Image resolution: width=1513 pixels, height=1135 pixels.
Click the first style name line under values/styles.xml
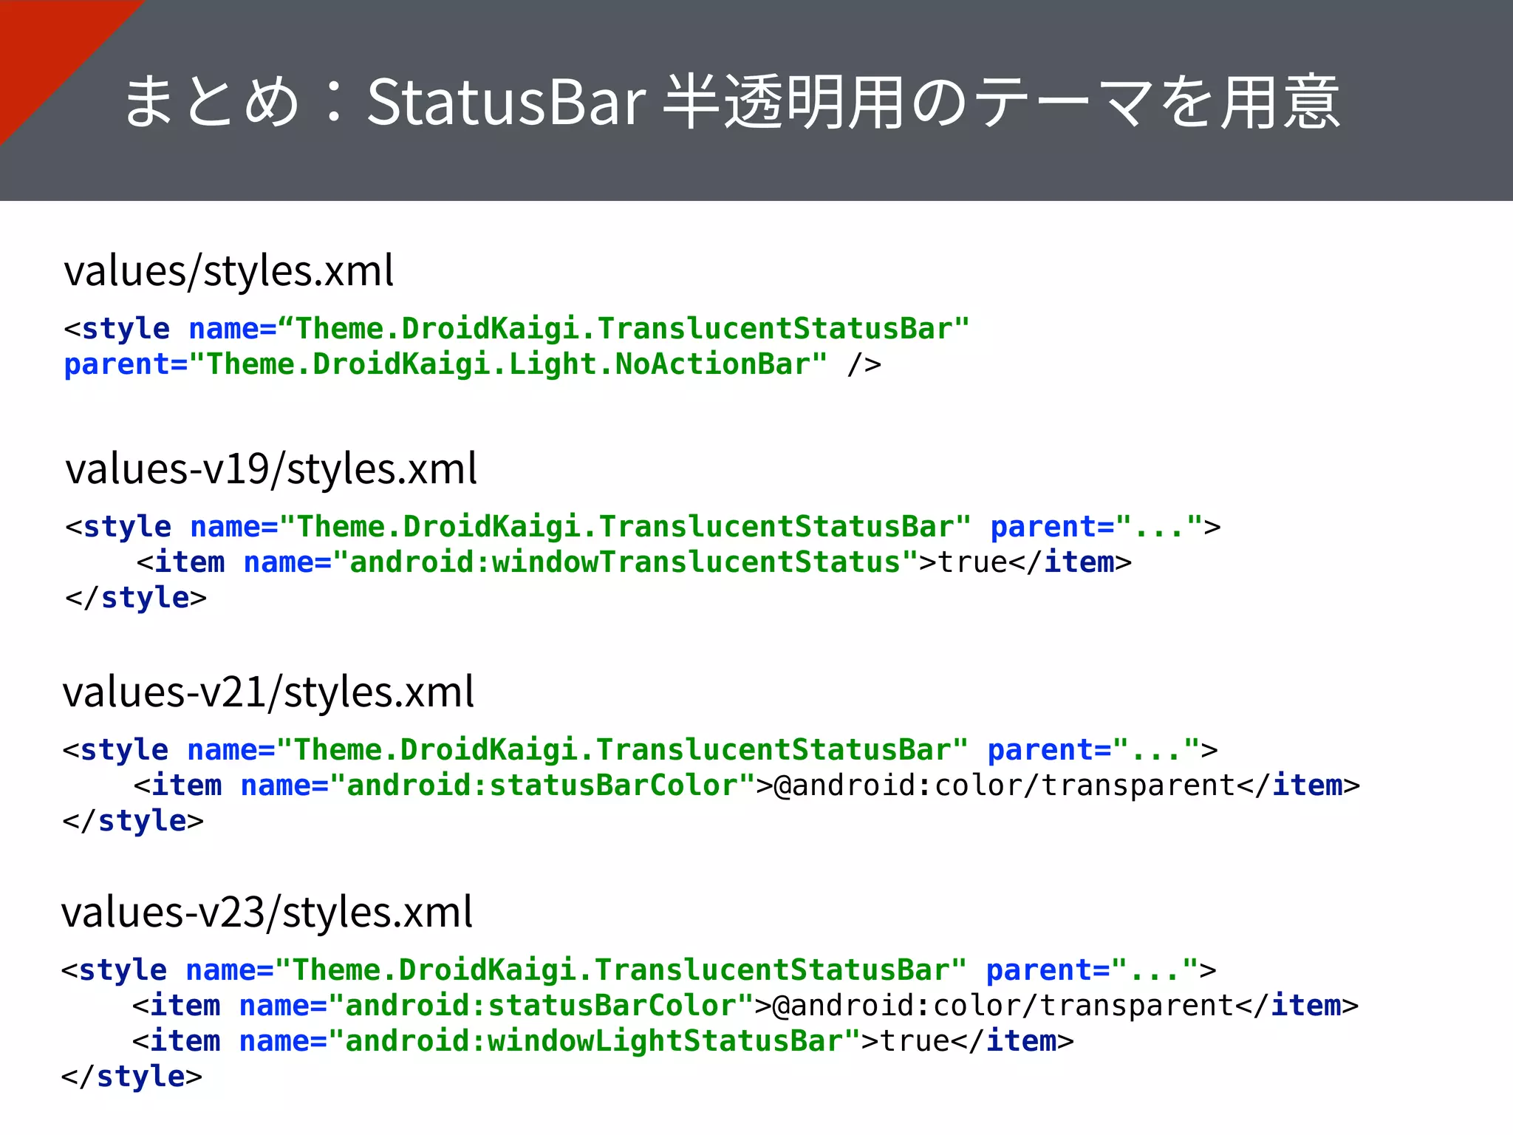[x=516, y=329]
